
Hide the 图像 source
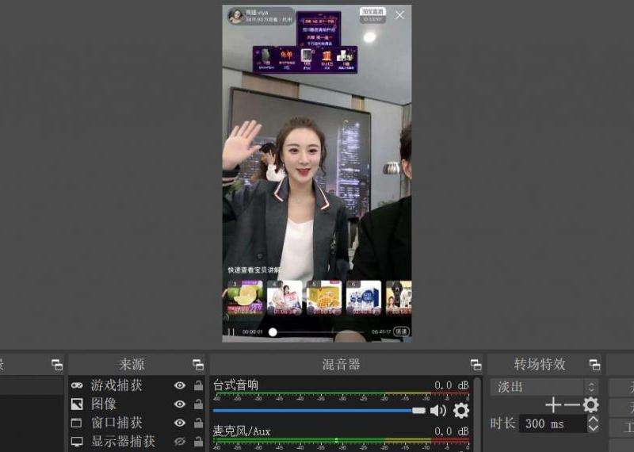tap(180, 404)
